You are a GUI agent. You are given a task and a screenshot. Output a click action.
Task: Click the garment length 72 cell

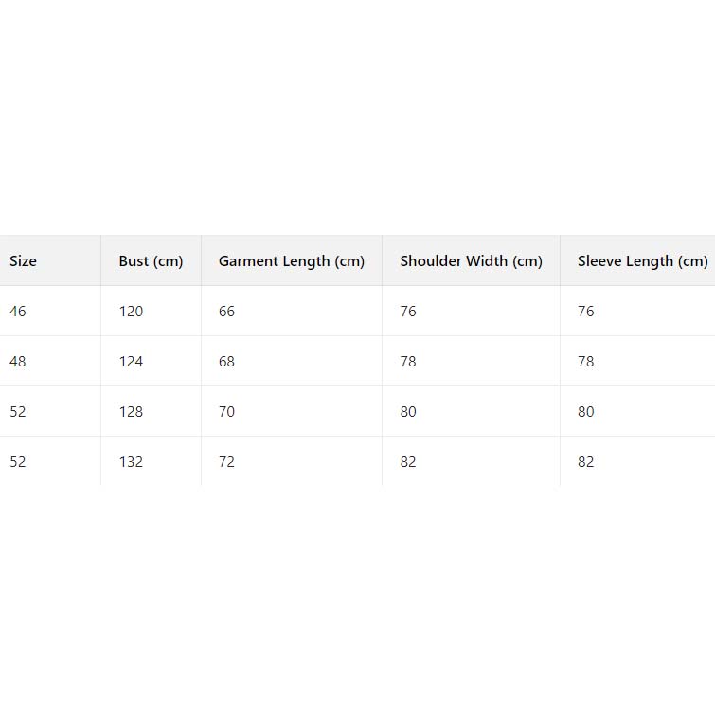pos(226,462)
